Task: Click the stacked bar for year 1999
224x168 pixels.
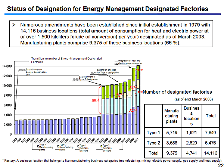Action: coord(103,110)
